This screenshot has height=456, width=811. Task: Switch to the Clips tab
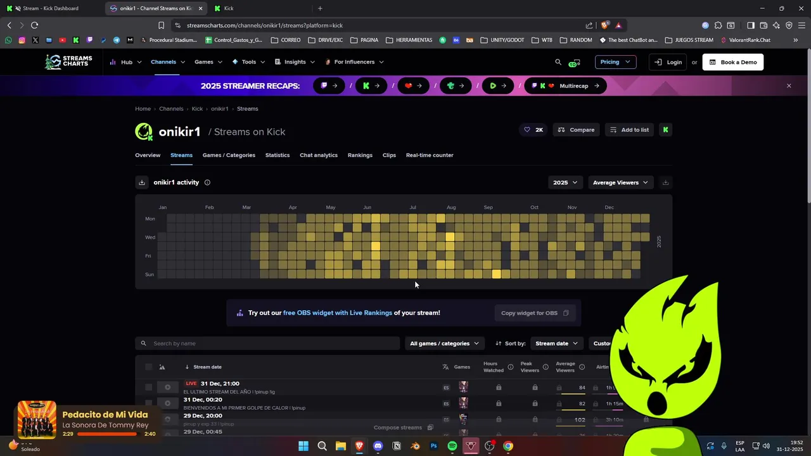(x=389, y=155)
